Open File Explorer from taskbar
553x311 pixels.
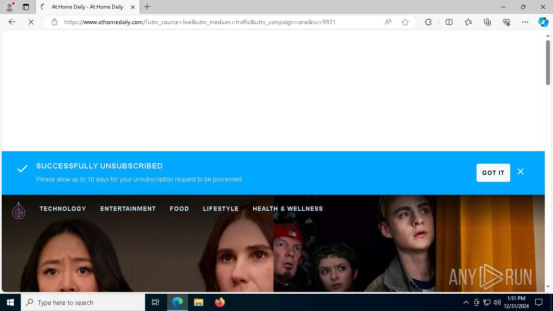click(199, 302)
